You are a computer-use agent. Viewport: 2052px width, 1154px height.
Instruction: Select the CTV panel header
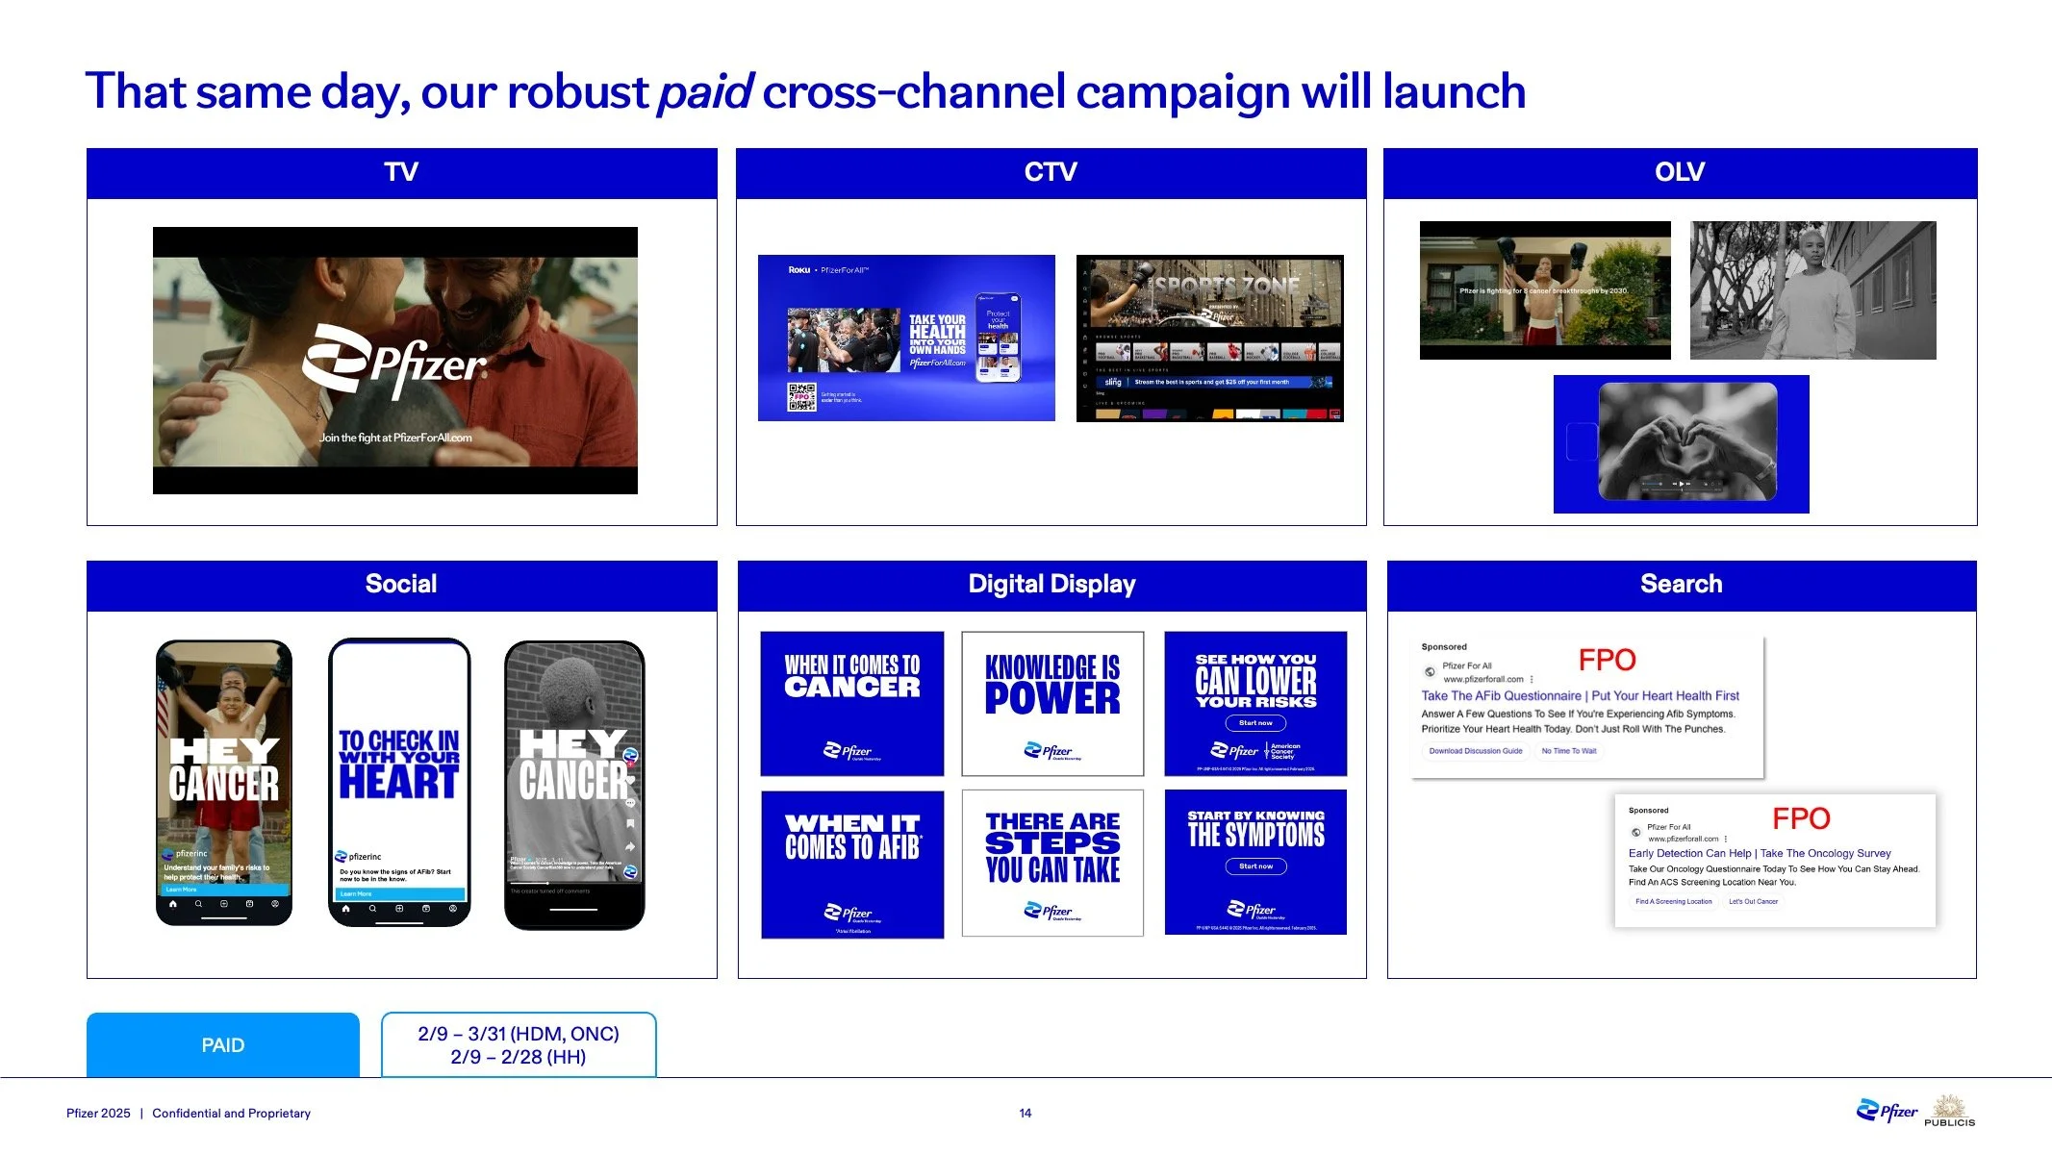1051,173
